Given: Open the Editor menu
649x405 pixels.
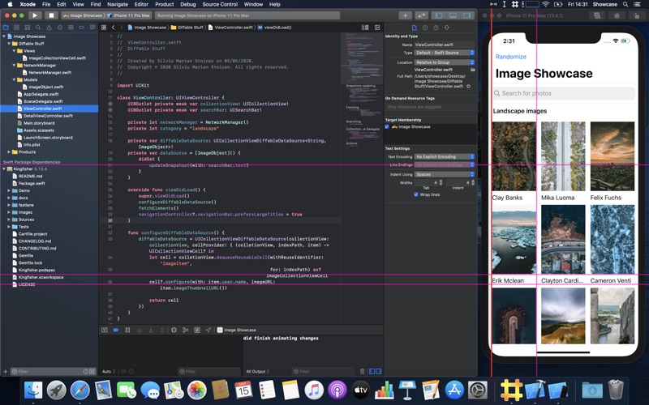Looking at the screenshot, I should [141, 4].
